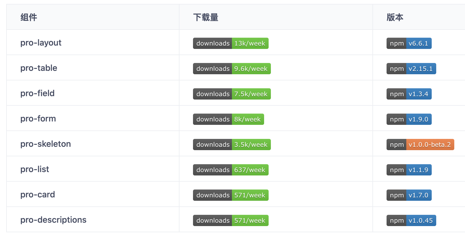Click the pro-descriptions downloads 571/week badge
This screenshot has width=465, height=239.
pyautogui.click(x=231, y=220)
